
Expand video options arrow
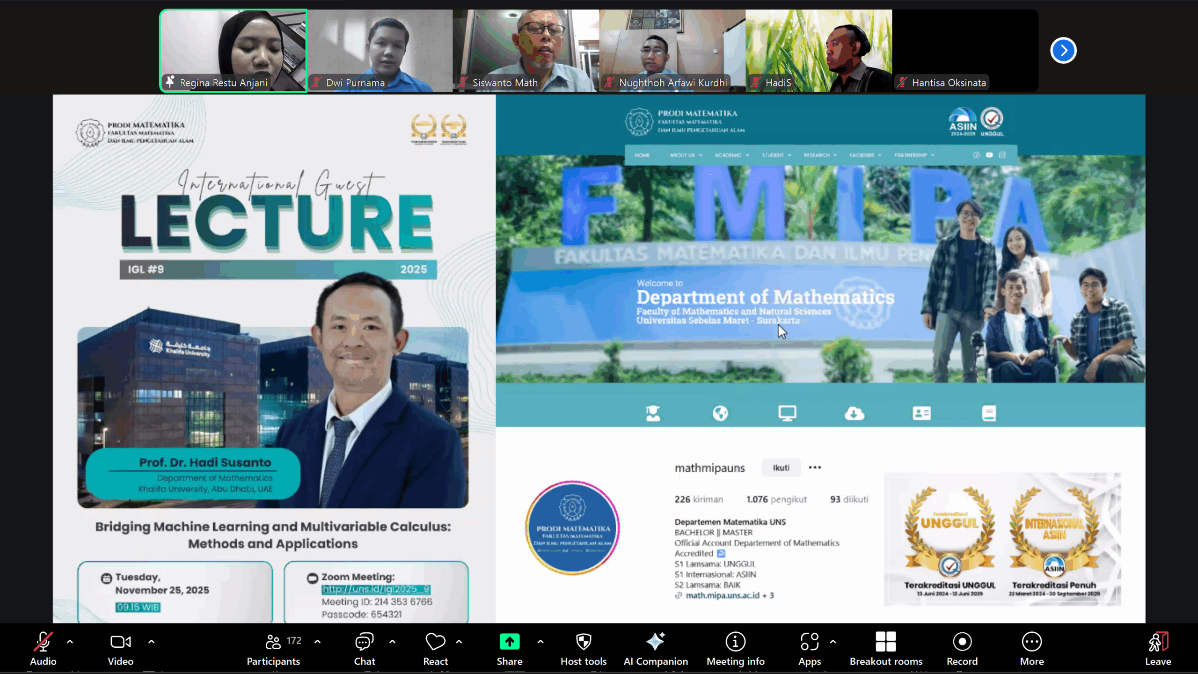152,642
